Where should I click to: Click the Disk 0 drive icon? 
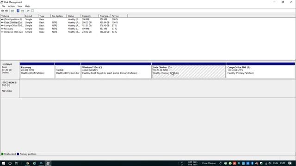[x=4, y=64]
